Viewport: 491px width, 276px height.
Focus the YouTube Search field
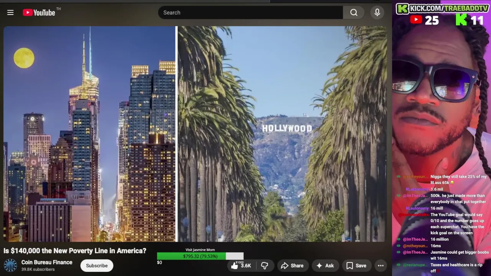pos(250,13)
